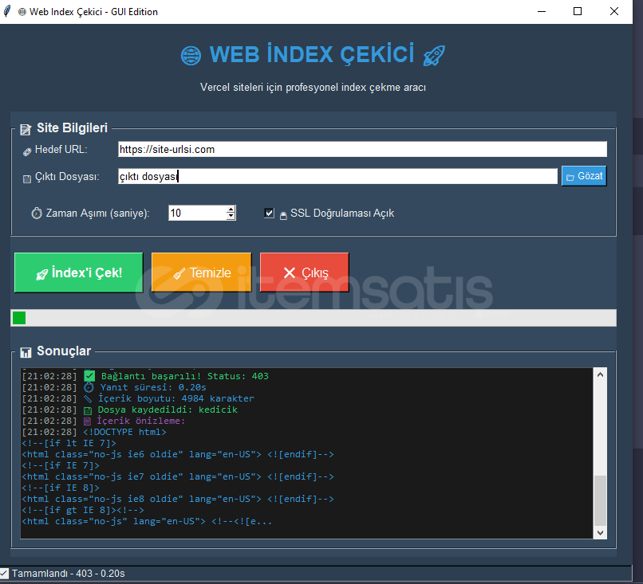Image resolution: width=643 pixels, height=584 pixels.
Task: Open file browser with Gözat button
Action: point(584,176)
